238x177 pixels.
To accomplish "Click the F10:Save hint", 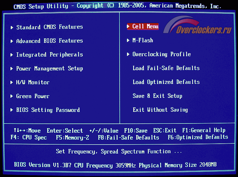I will [136, 131].
